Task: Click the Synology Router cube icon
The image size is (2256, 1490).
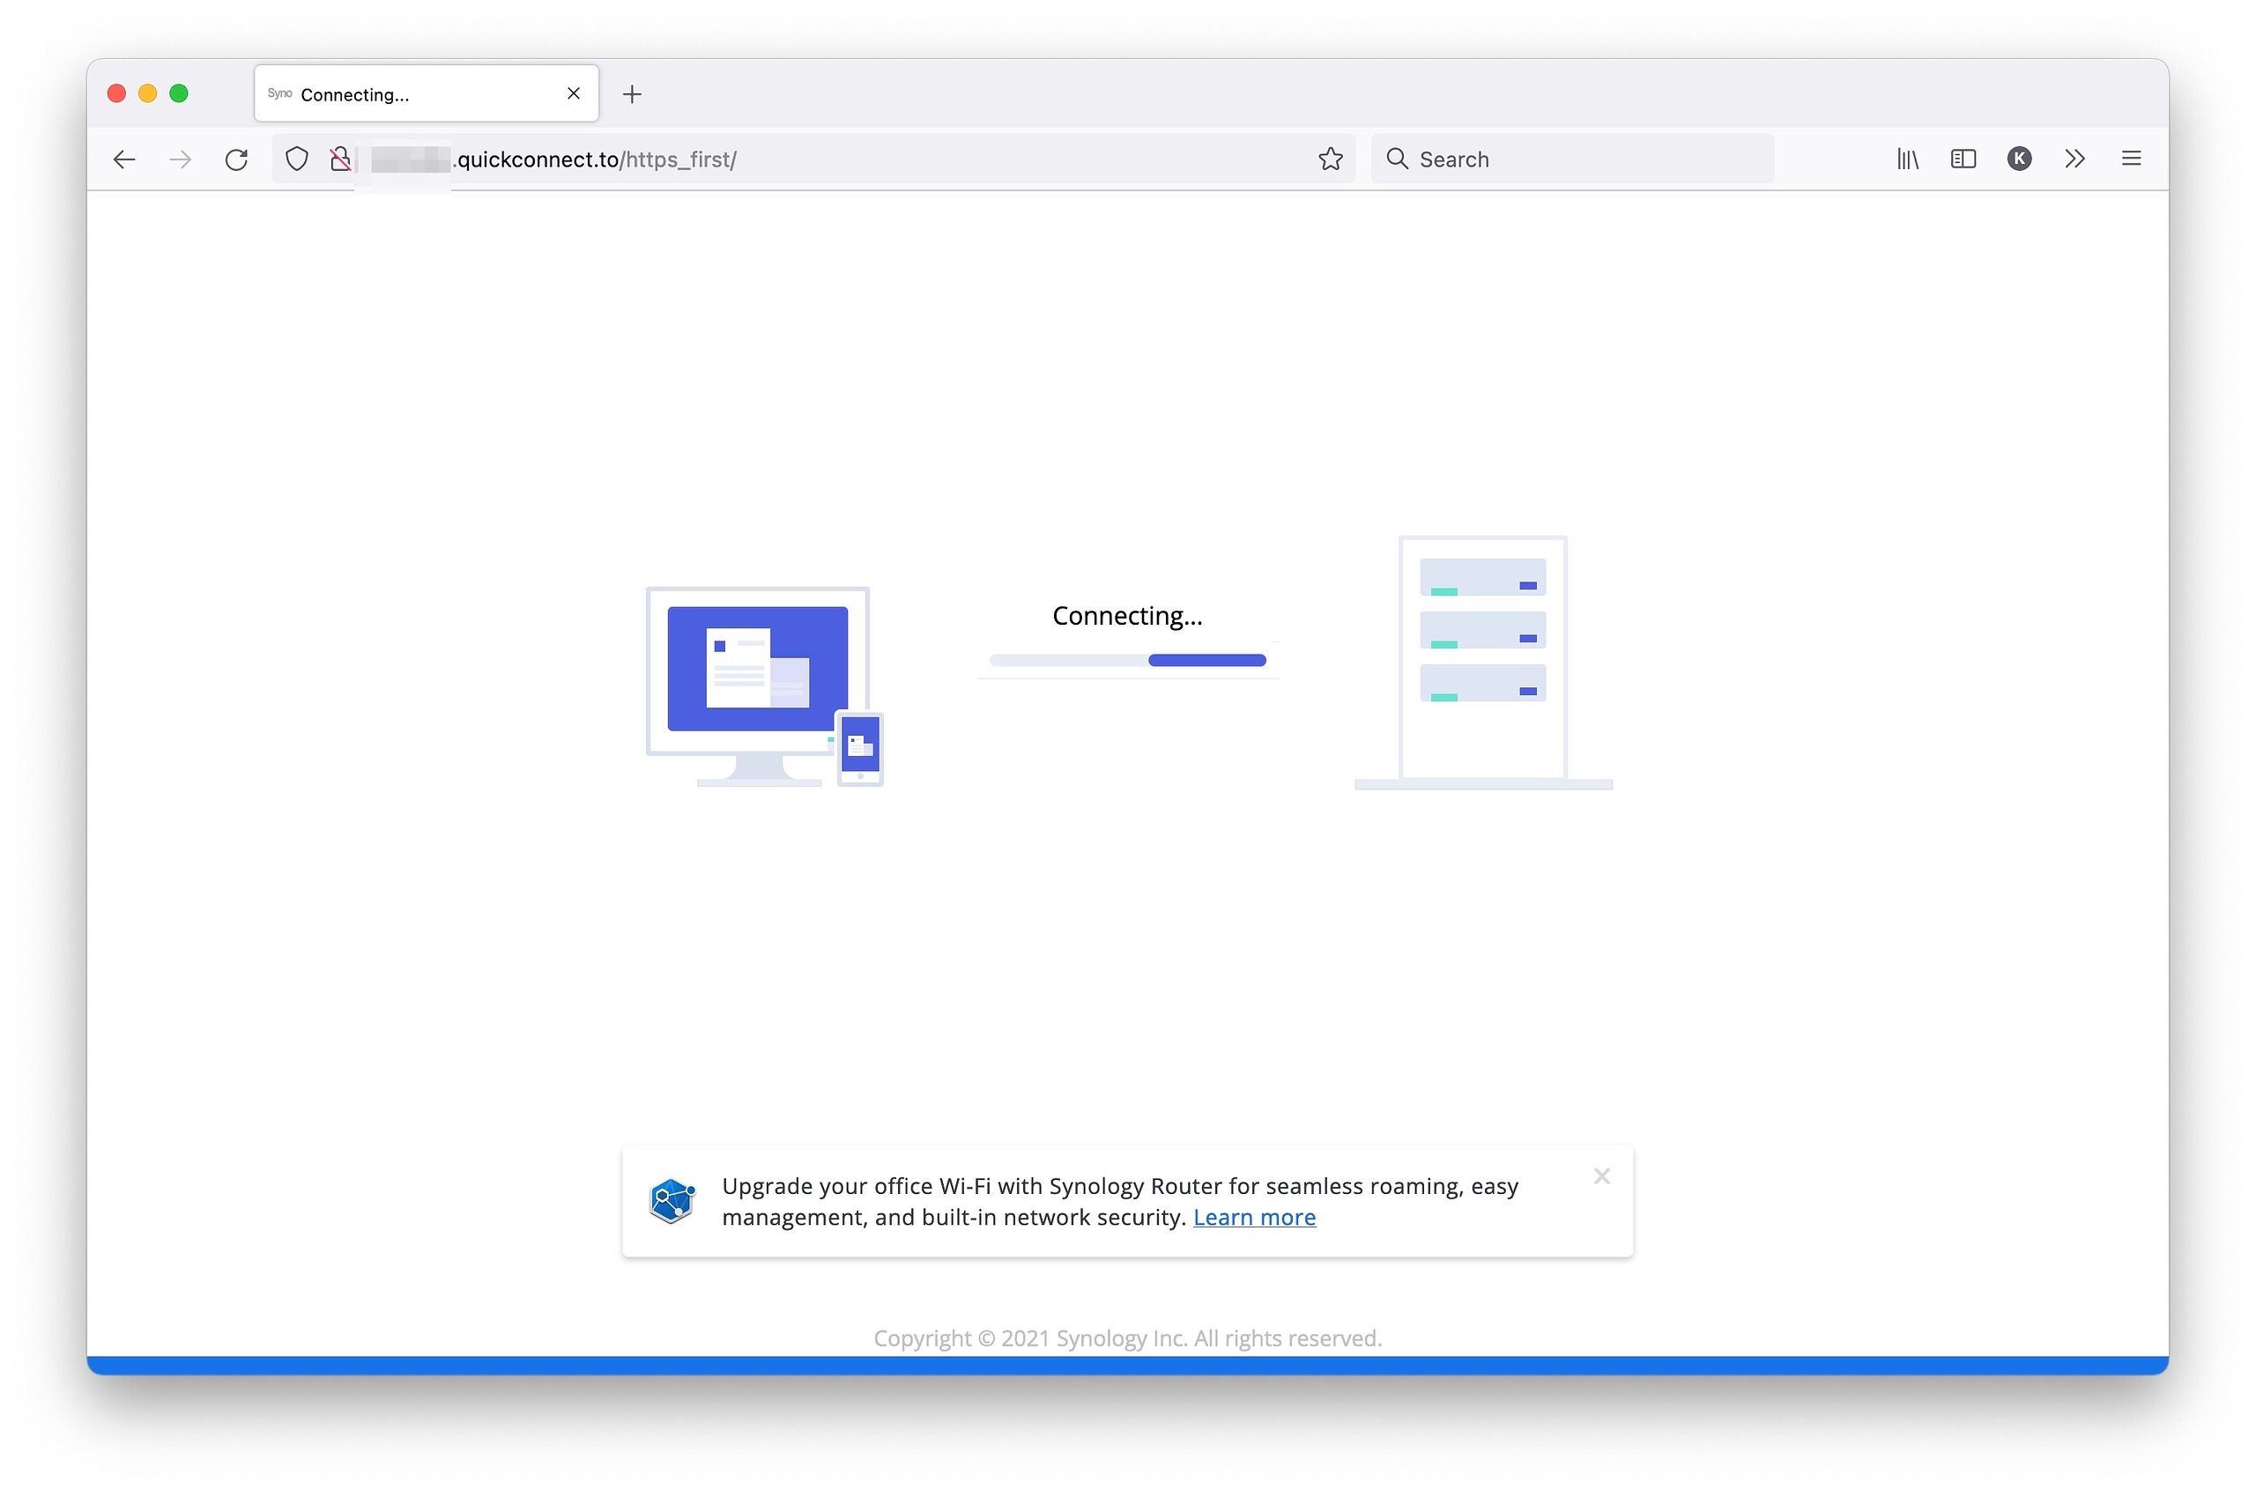Action: [672, 1201]
